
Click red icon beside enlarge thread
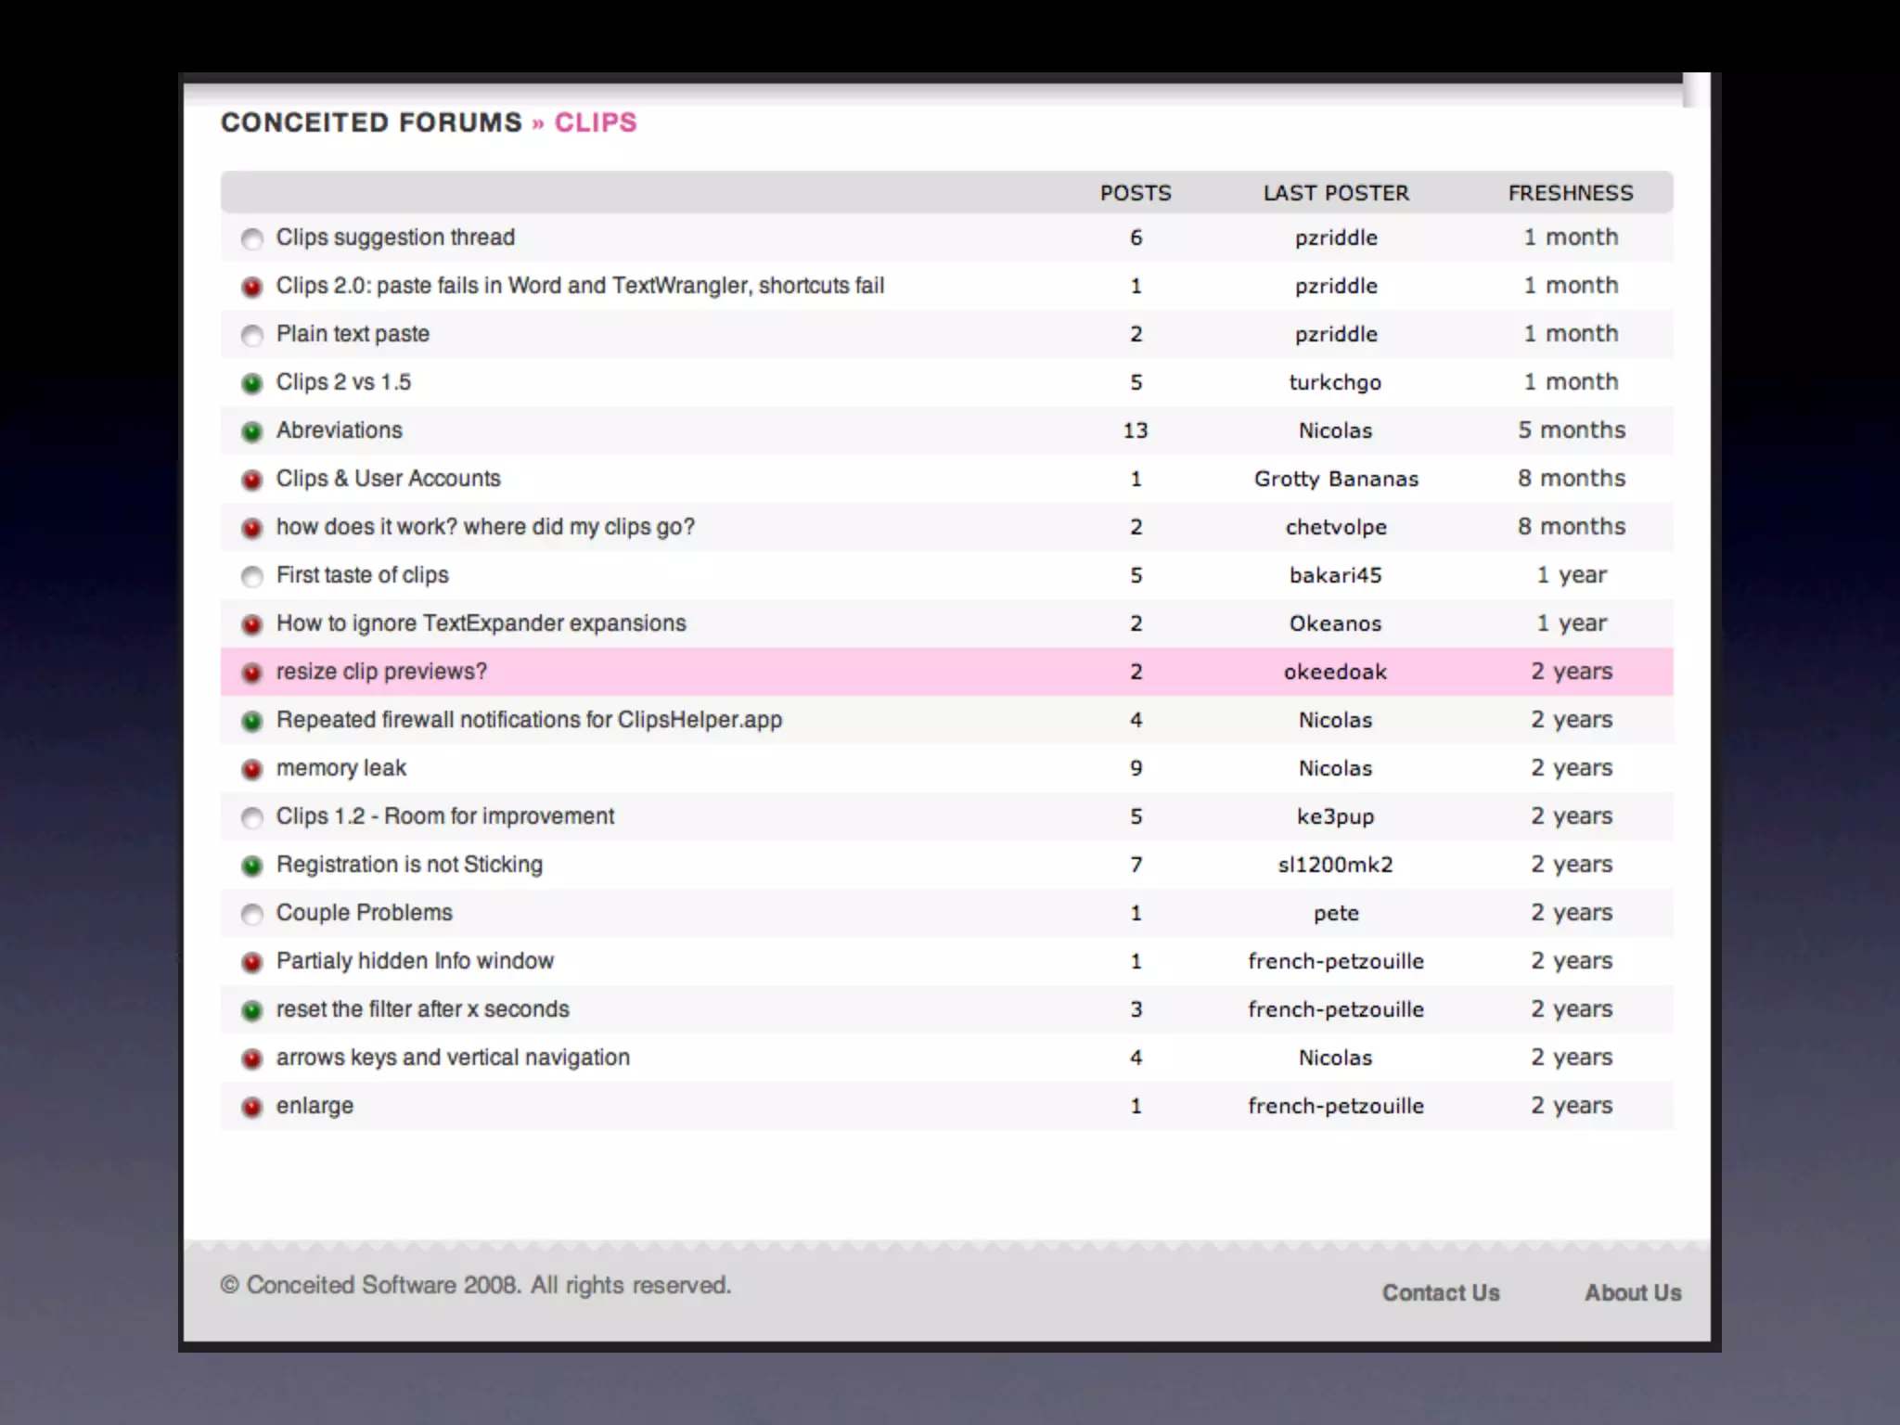[251, 1107]
